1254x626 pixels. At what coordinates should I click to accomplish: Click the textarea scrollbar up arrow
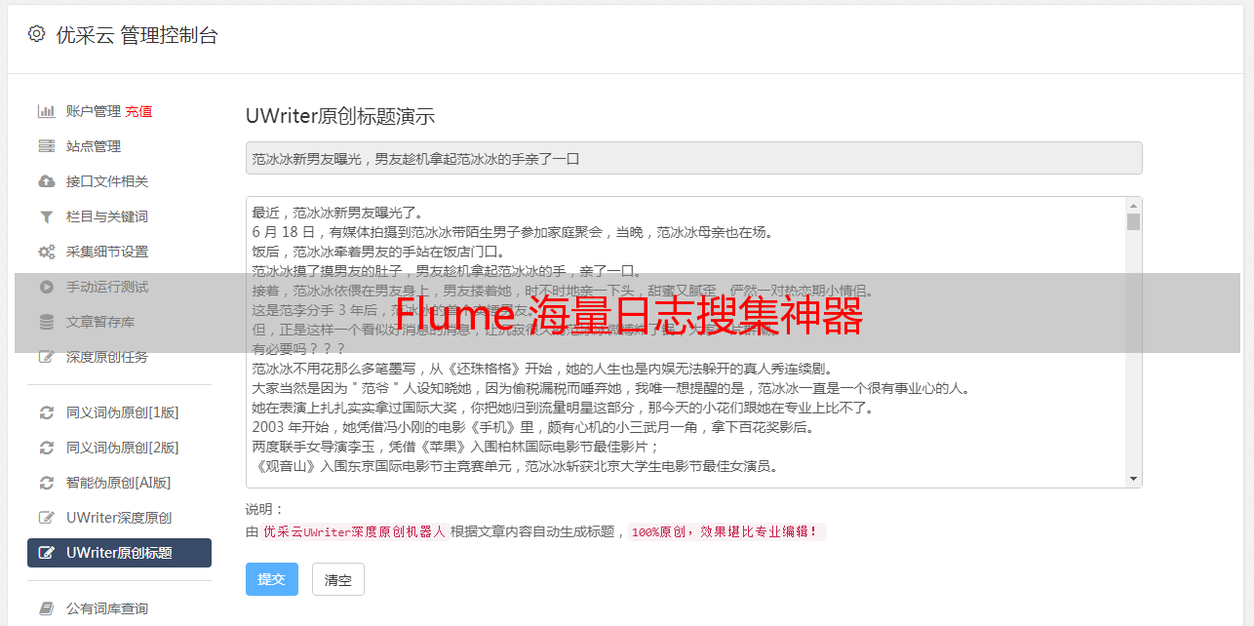(1133, 206)
